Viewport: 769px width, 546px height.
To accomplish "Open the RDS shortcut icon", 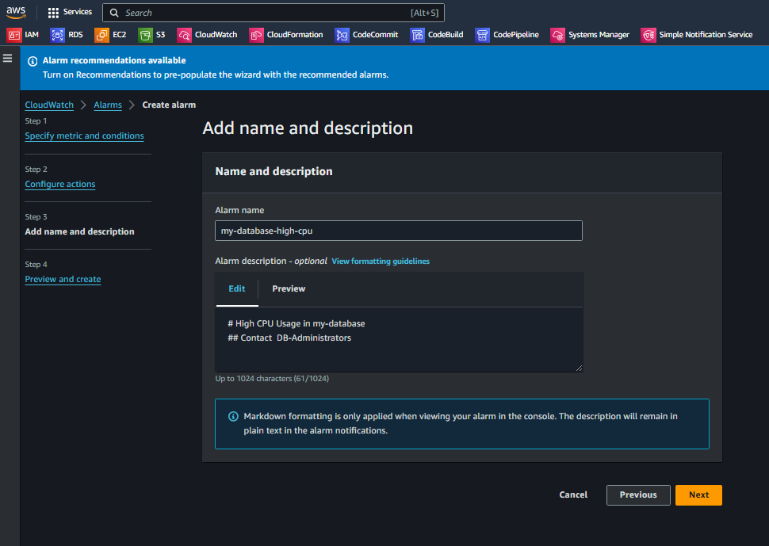I will pos(57,35).
